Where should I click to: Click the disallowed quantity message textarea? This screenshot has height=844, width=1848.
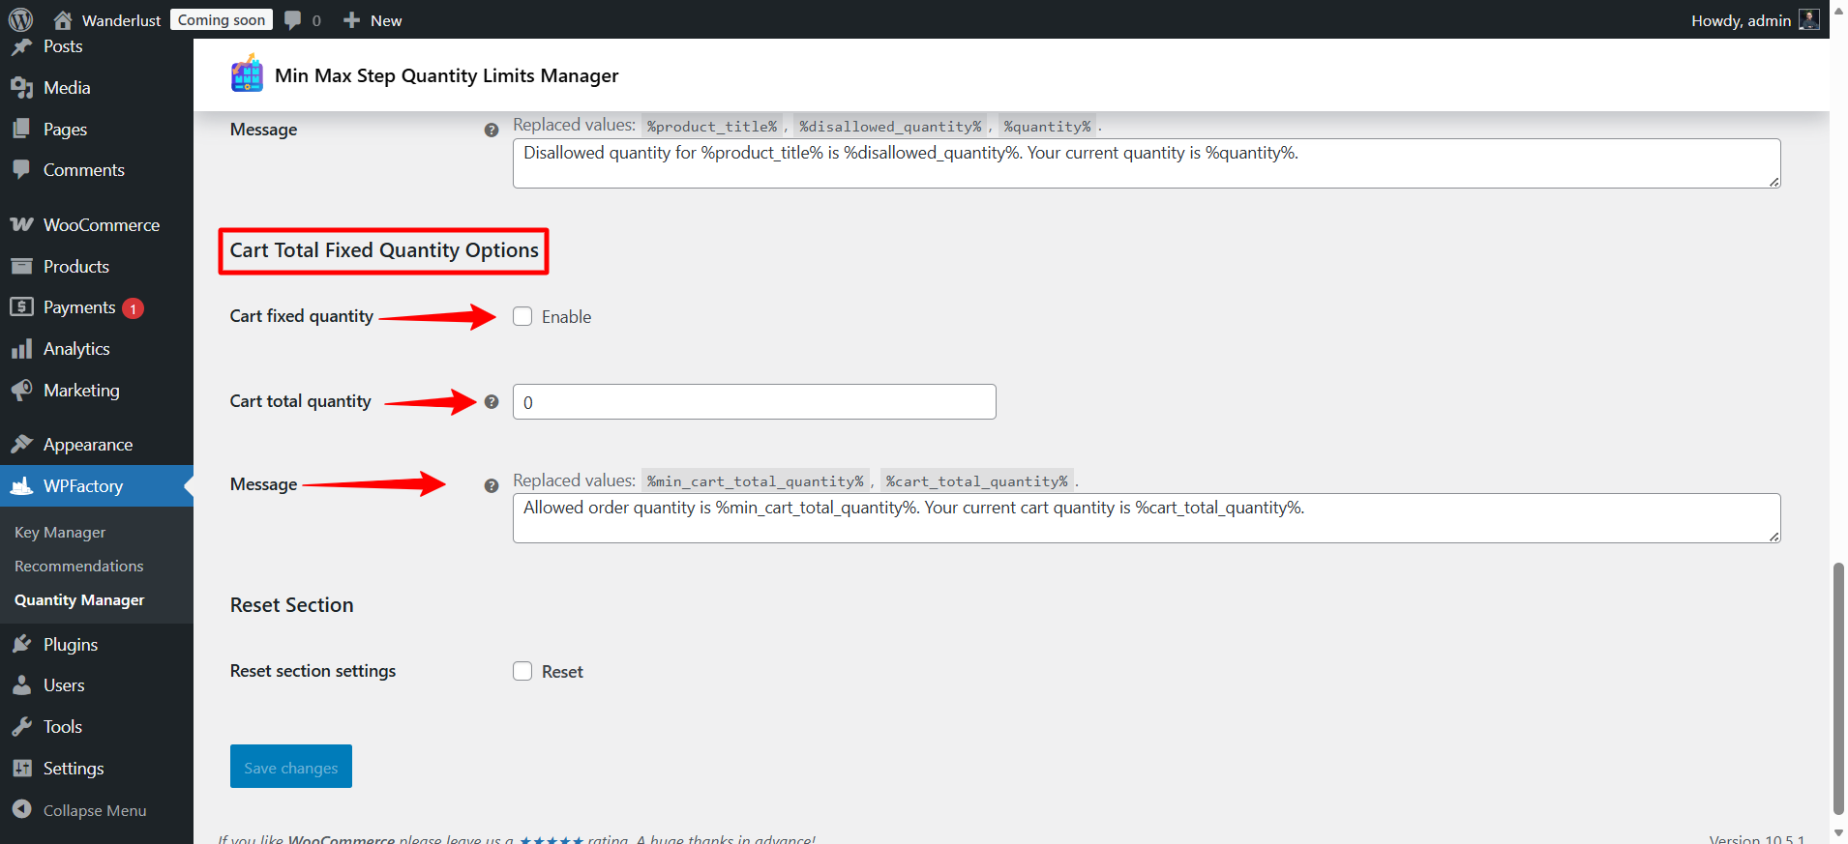pyautogui.click(x=1147, y=163)
